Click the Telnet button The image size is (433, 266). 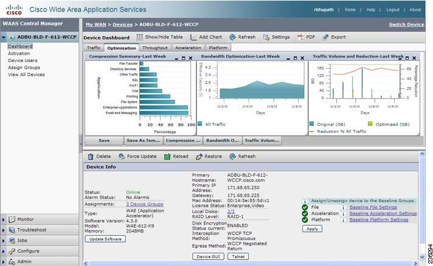pos(238,257)
